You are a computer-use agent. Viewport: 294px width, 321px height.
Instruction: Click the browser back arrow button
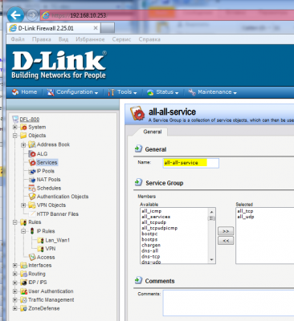15,15
